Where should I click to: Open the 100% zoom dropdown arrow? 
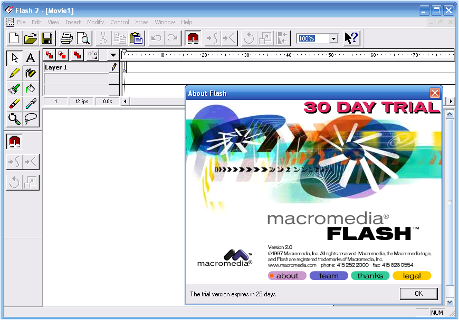[x=333, y=38]
